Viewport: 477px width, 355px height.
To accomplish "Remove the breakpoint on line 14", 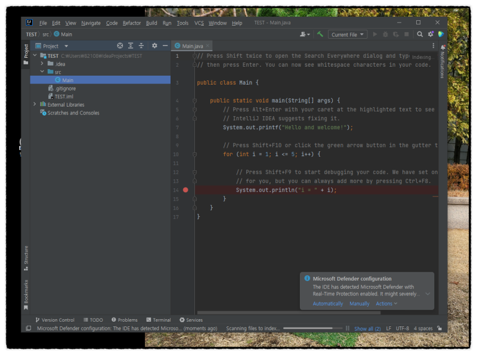I will point(187,189).
